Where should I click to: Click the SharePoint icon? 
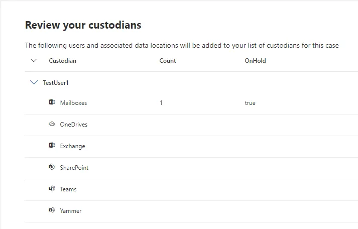pos(52,167)
